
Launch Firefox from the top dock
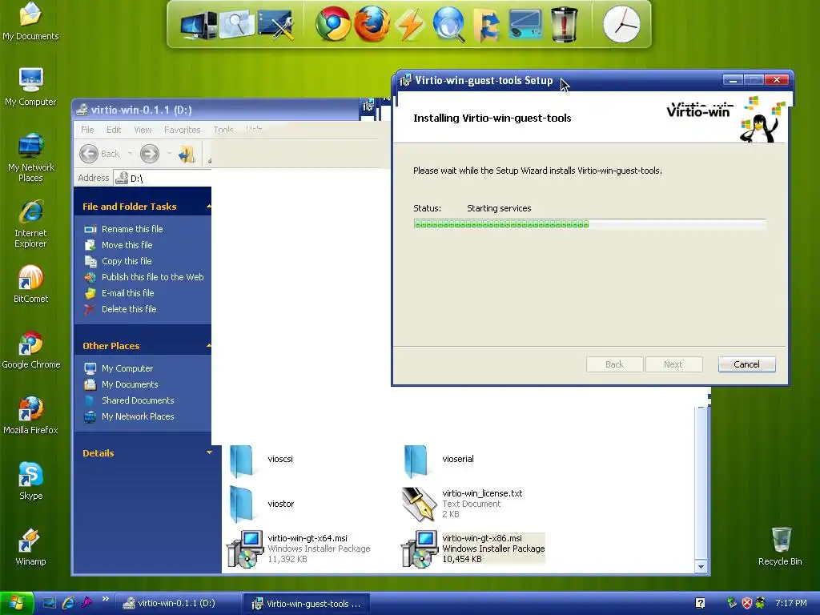click(372, 24)
